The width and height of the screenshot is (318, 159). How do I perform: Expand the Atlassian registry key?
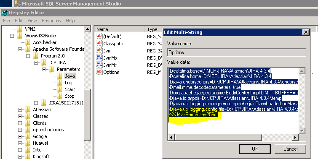point(20,109)
